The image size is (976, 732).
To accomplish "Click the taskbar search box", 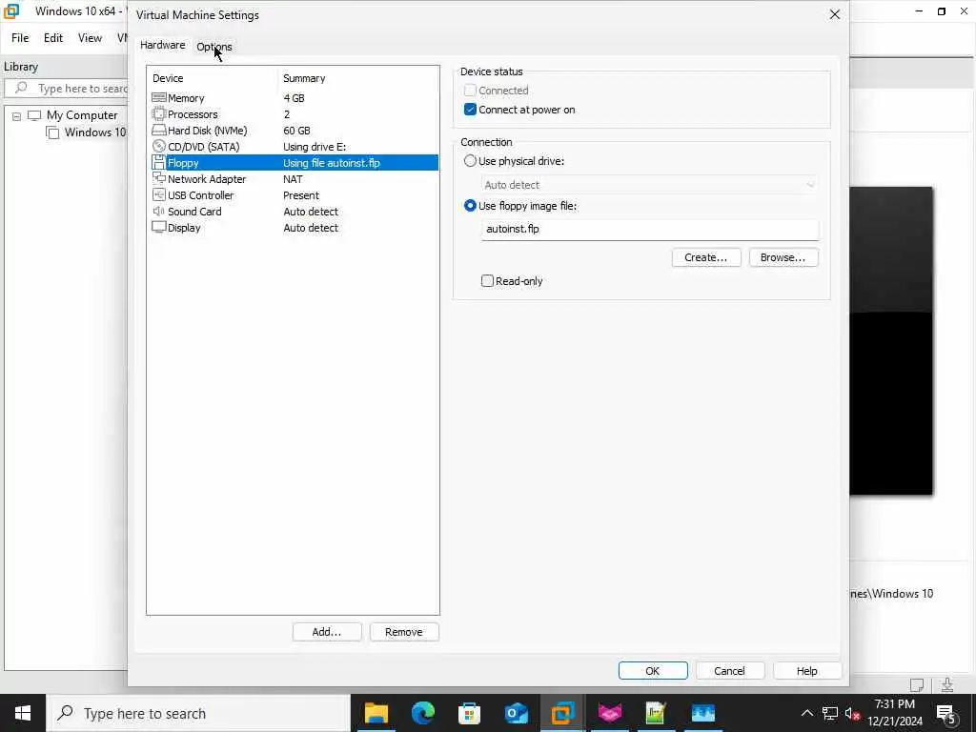I will 199,713.
